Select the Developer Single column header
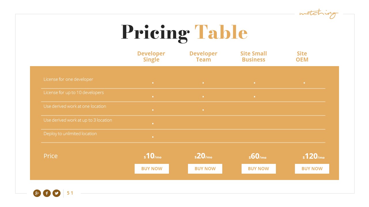 pos(151,57)
